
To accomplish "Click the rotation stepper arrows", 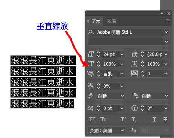I will (143, 108).
